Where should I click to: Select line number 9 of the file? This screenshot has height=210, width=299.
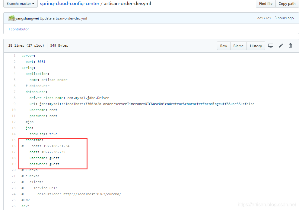coord(14,104)
